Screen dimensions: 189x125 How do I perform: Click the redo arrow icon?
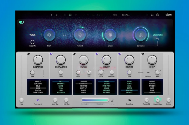coord(76,15)
